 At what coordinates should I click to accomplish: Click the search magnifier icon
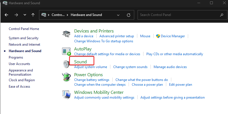coord(222,15)
